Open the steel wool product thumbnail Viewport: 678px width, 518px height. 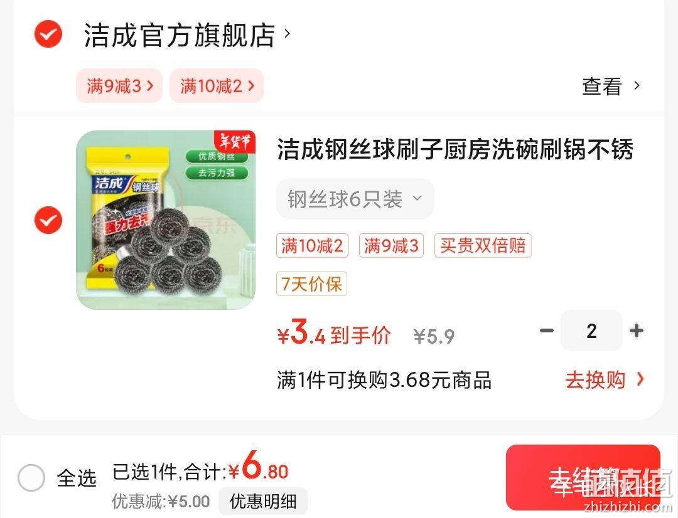(x=166, y=220)
